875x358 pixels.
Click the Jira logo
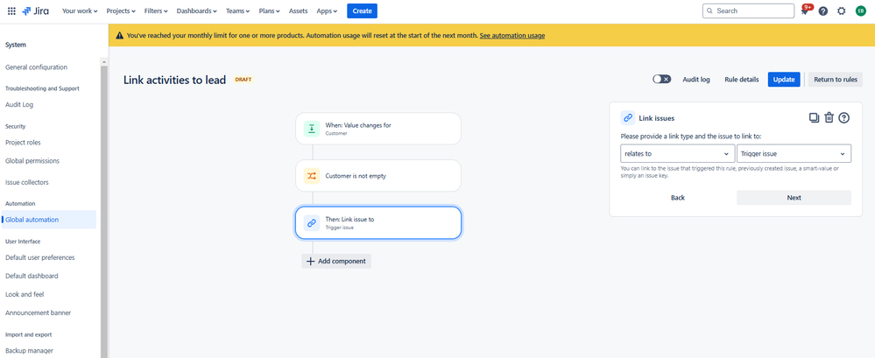point(35,11)
